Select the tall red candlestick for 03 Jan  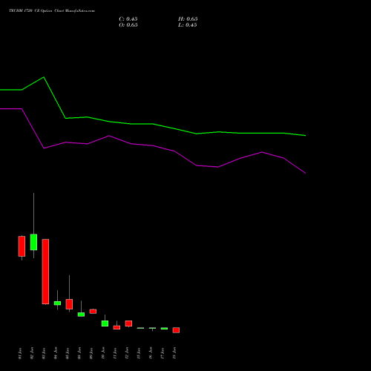pos(45,272)
